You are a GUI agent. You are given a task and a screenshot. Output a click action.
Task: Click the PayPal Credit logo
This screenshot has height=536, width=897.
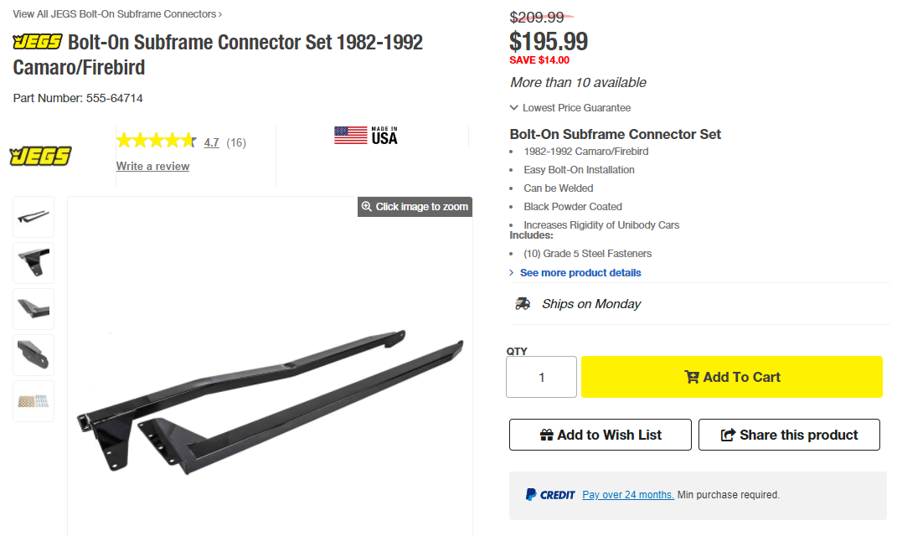click(x=550, y=495)
